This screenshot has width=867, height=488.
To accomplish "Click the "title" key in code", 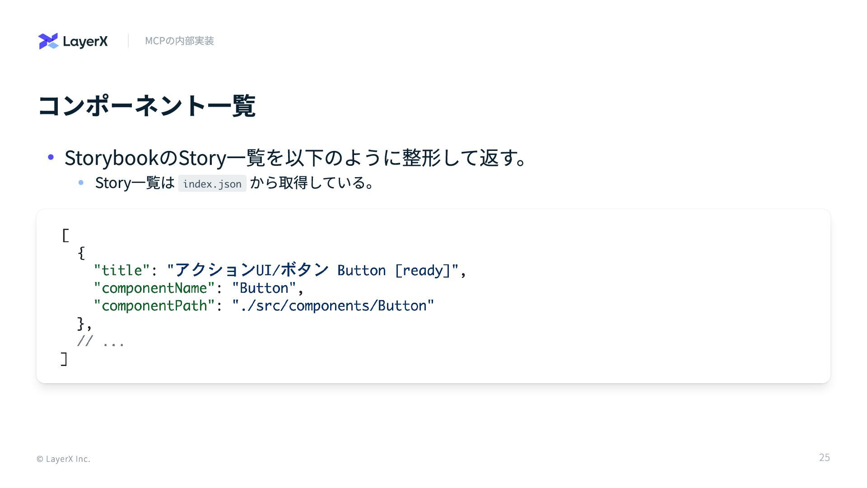I will 121,271.
